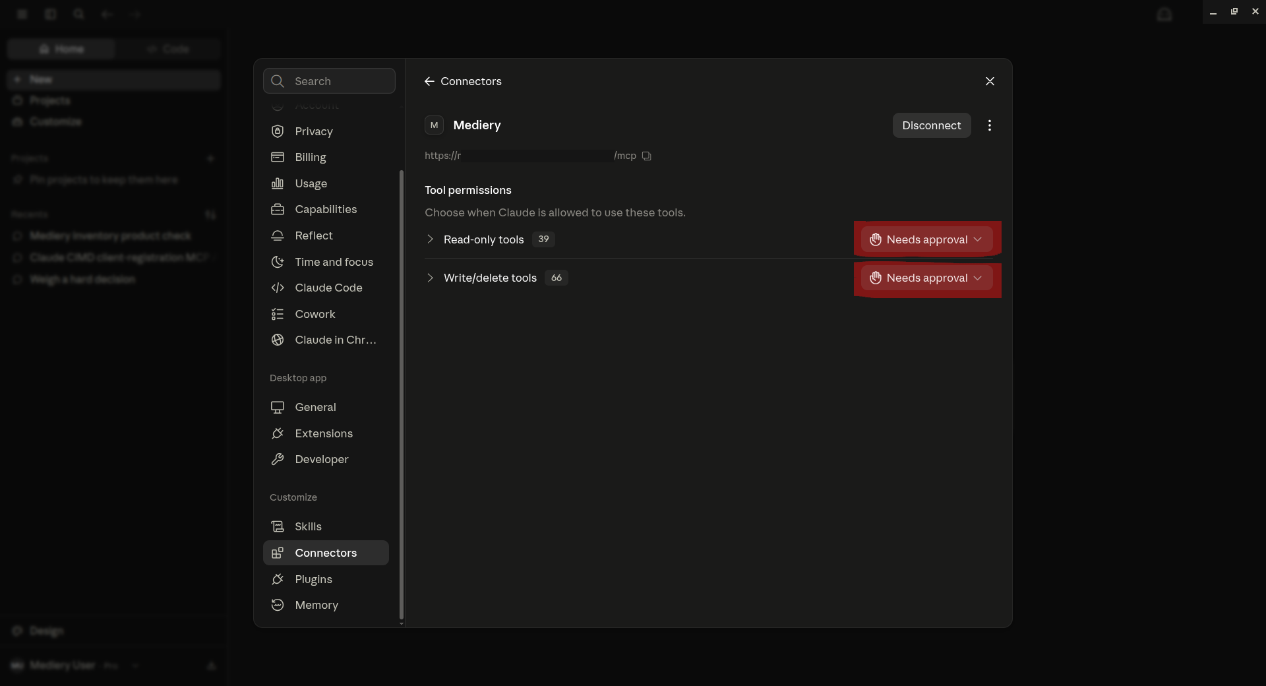The width and height of the screenshot is (1266, 686).
Task: Click the Plugins plug icon
Action: [x=278, y=579]
